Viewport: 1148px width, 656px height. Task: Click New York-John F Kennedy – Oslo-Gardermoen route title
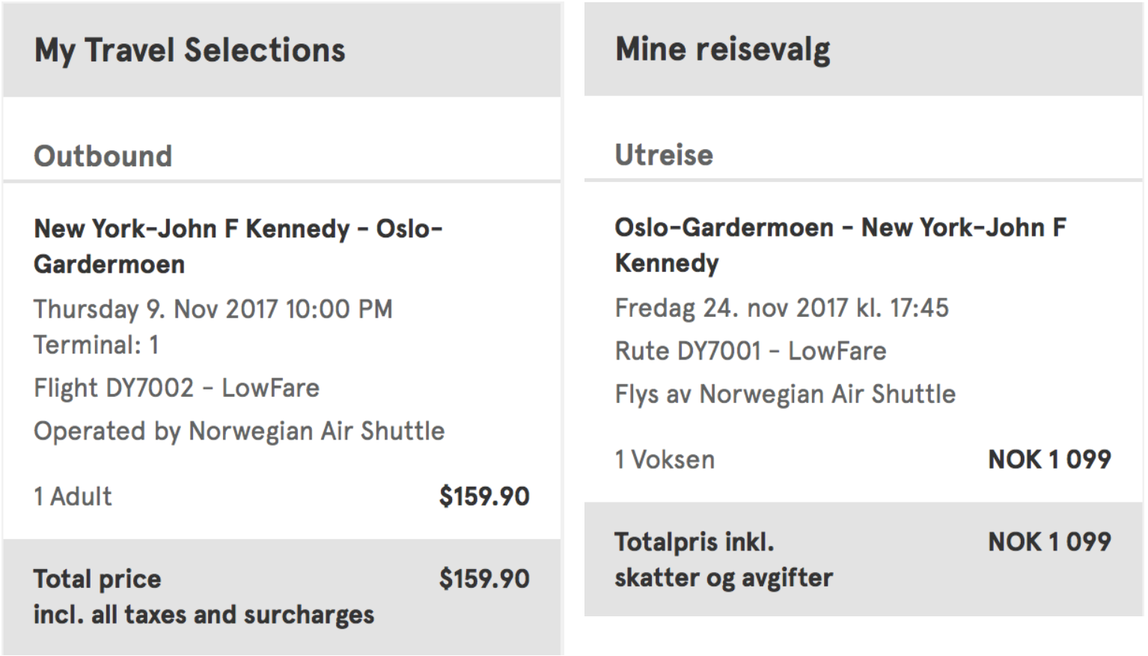point(238,246)
